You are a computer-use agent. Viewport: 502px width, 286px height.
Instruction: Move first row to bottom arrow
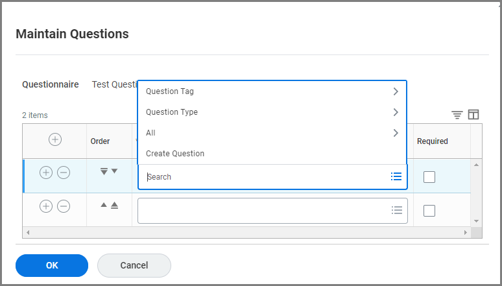coord(103,172)
